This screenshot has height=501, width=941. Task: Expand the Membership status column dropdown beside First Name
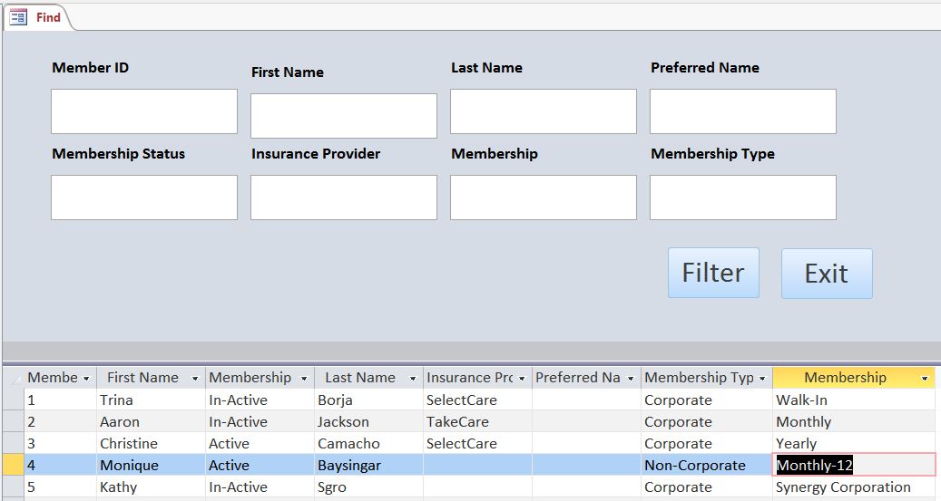[304, 378]
